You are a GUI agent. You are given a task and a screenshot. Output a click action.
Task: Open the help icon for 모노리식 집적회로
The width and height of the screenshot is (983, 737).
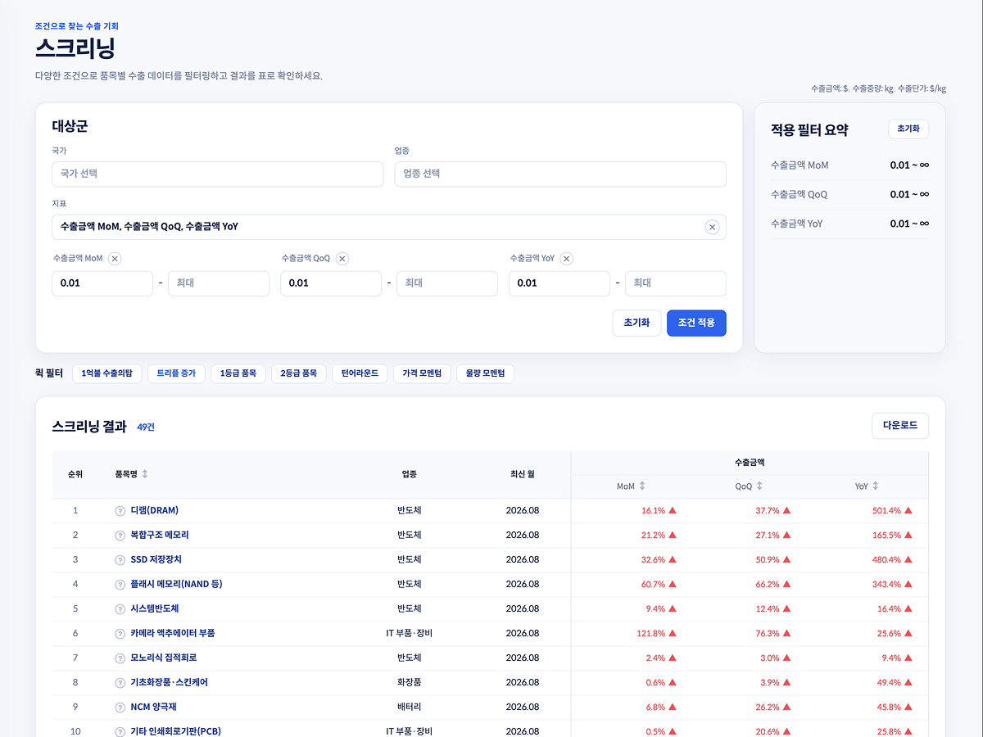click(120, 658)
